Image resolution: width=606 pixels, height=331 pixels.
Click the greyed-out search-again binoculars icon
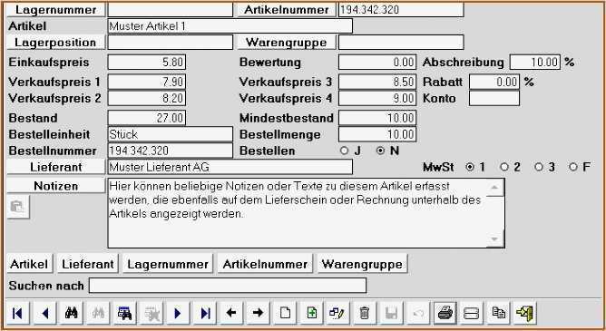98,313
